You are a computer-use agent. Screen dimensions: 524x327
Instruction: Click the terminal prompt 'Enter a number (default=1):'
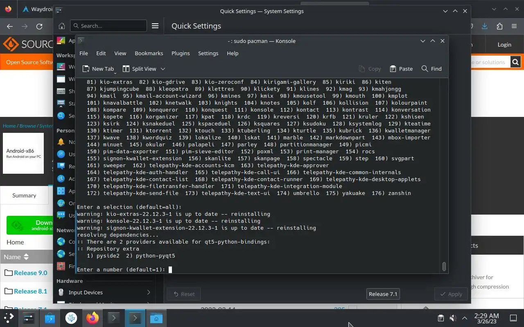[121, 269]
